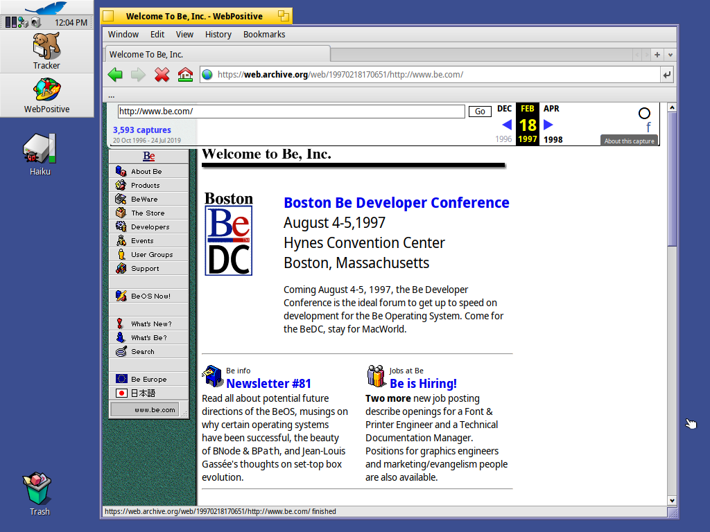Open the Edit menu
Viewport: 710px width, 532px height.
point(157,35)
